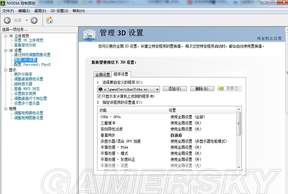Select the 三重缓冲 setting row

click(167, 123)
